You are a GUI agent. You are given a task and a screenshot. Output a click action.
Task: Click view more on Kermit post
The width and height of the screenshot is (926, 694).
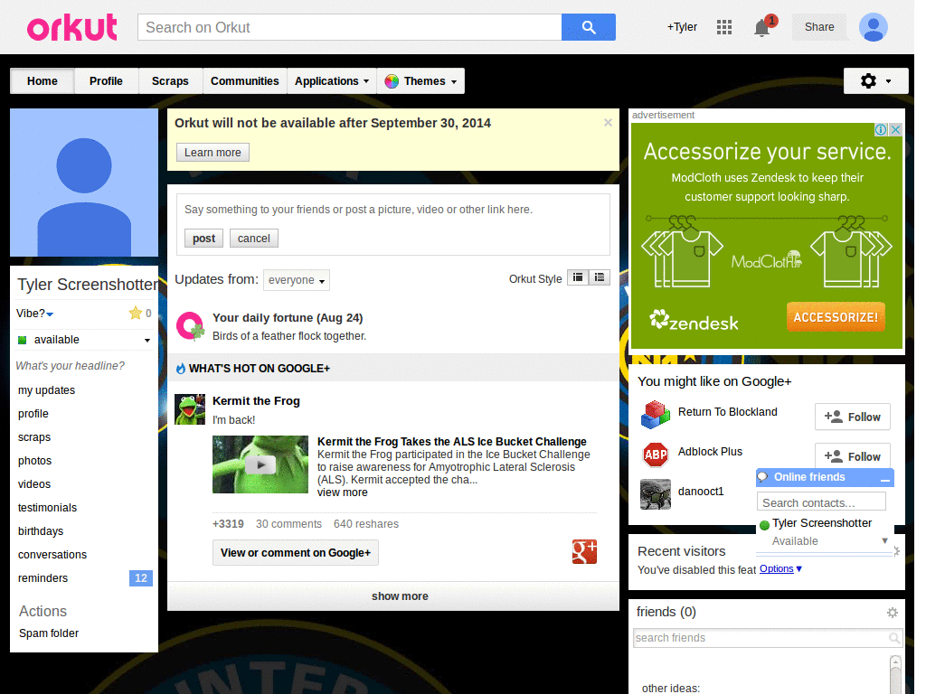(x=343, y=492)
